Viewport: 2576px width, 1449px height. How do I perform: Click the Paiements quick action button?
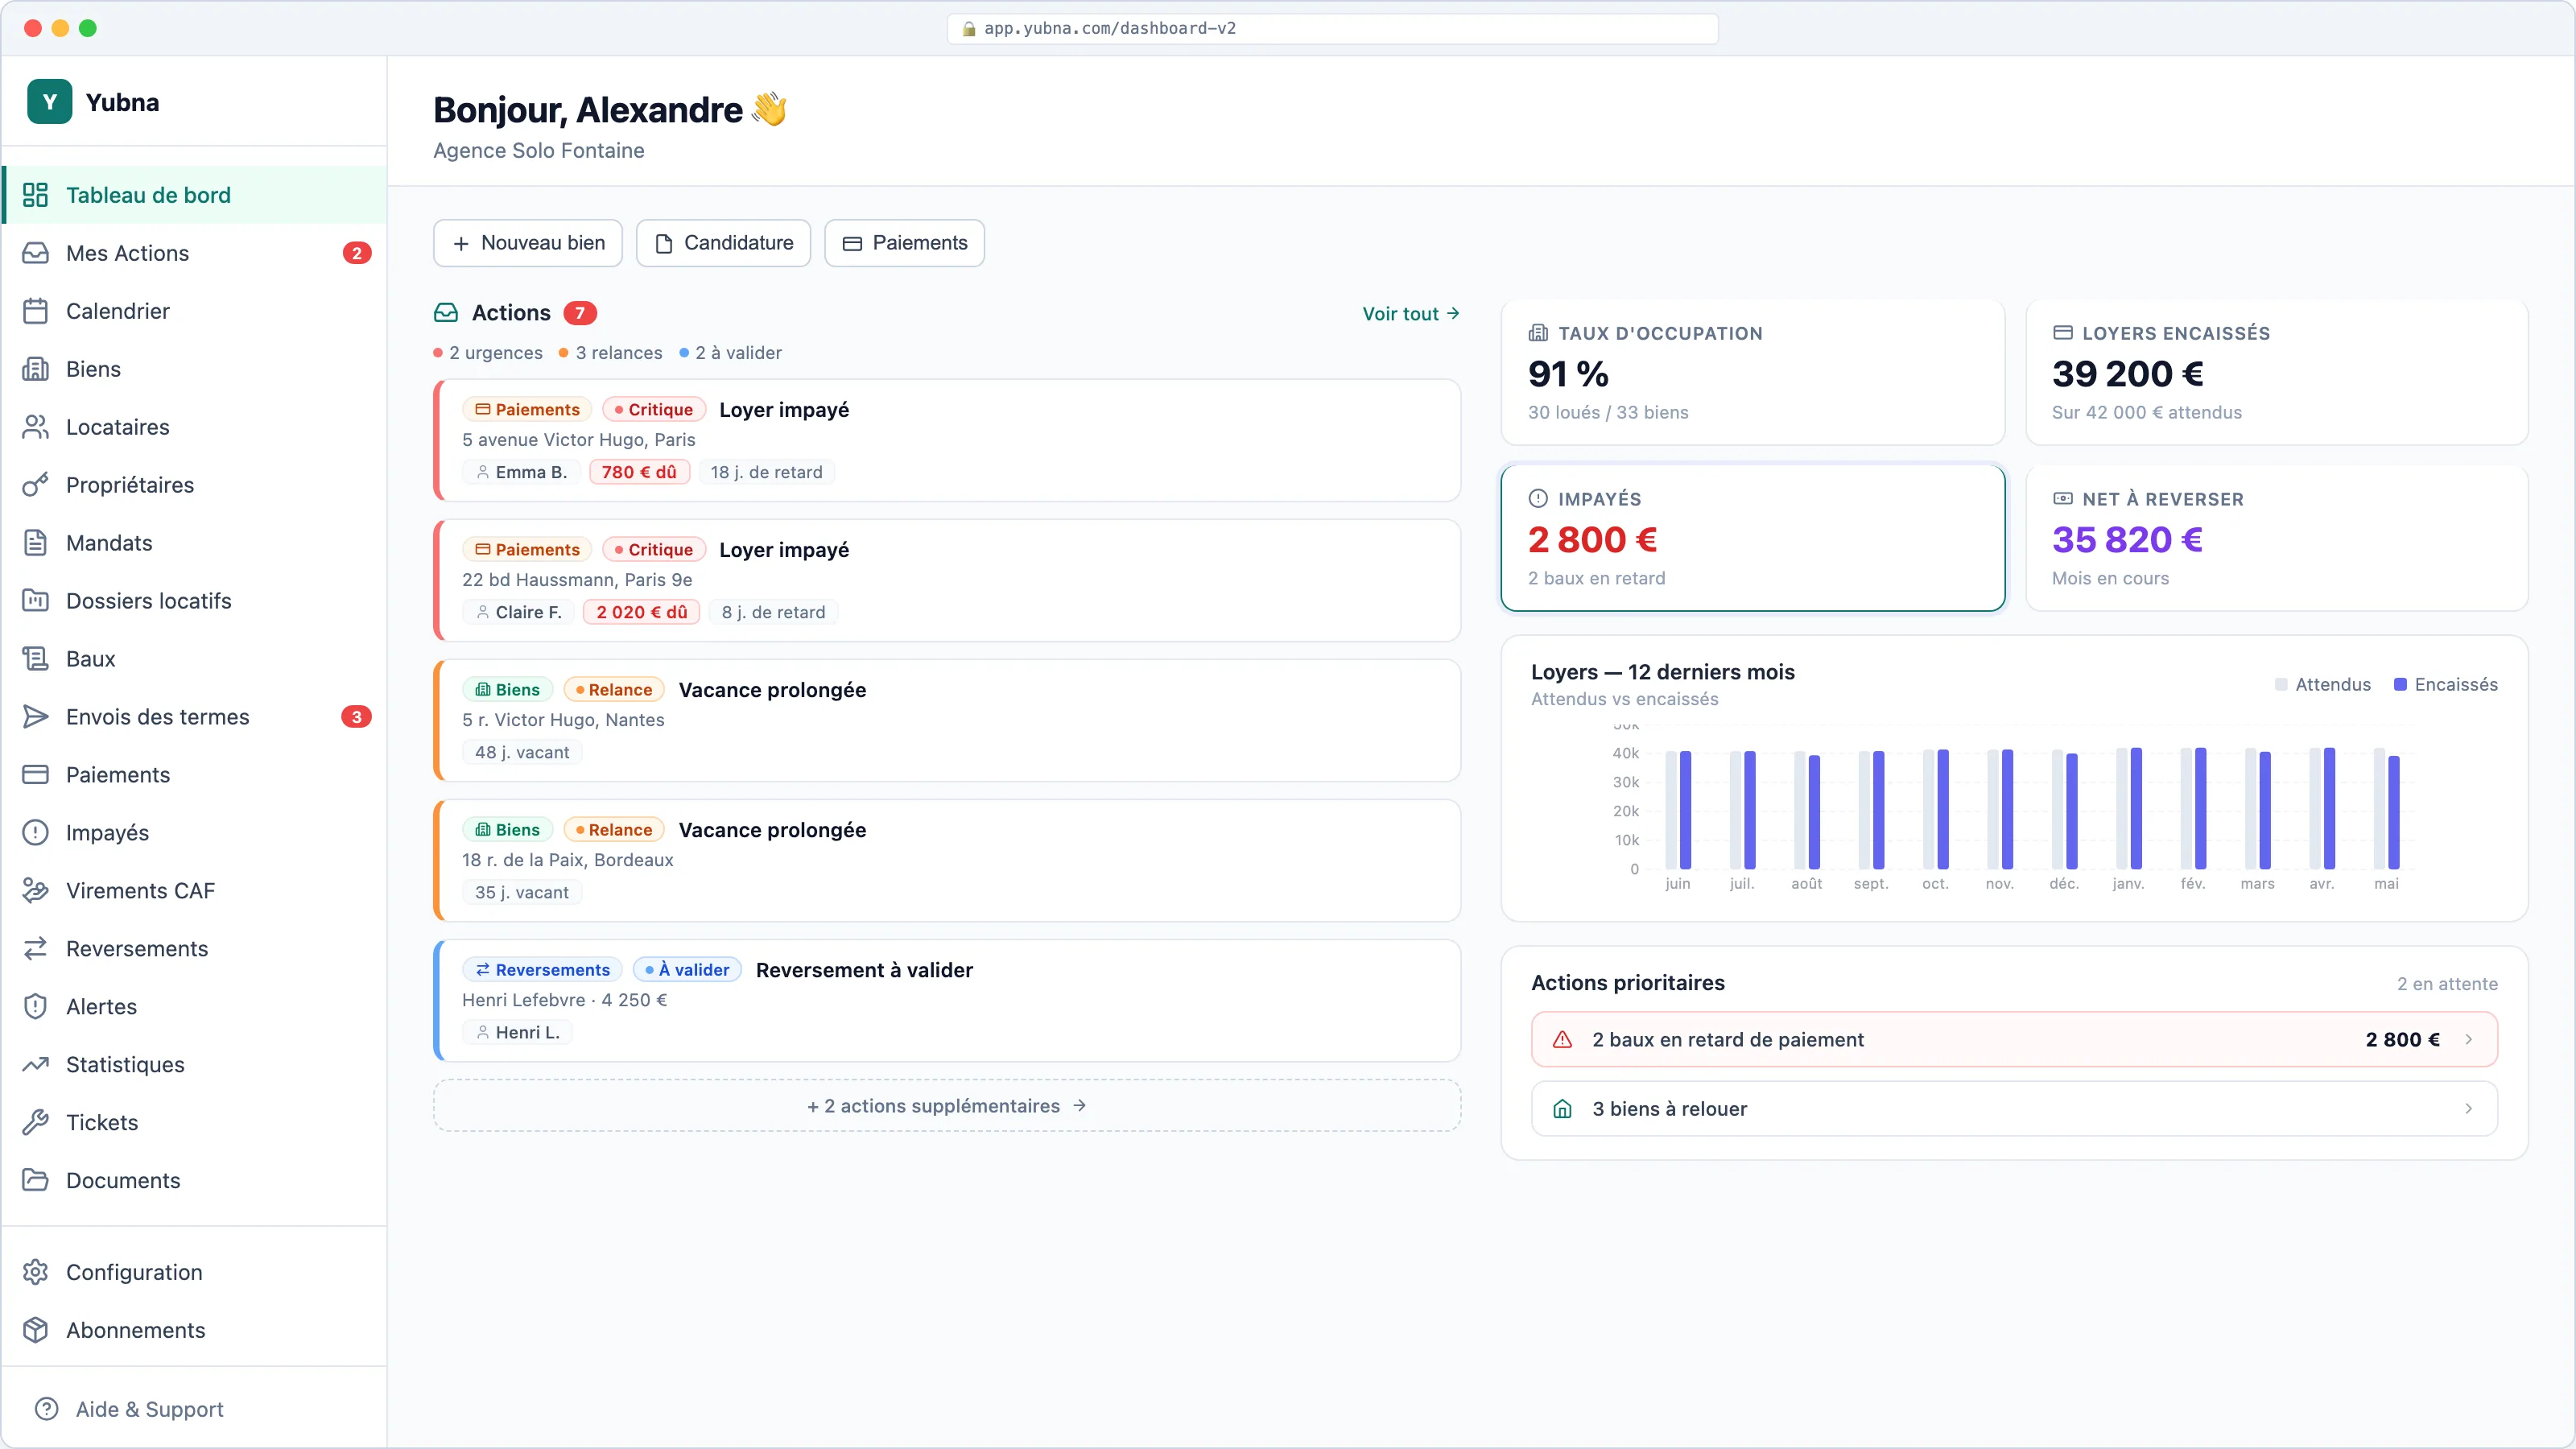click(904, 243)
